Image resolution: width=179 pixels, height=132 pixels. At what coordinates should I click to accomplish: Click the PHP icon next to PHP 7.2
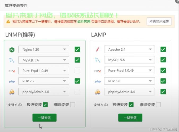(12, 81)
